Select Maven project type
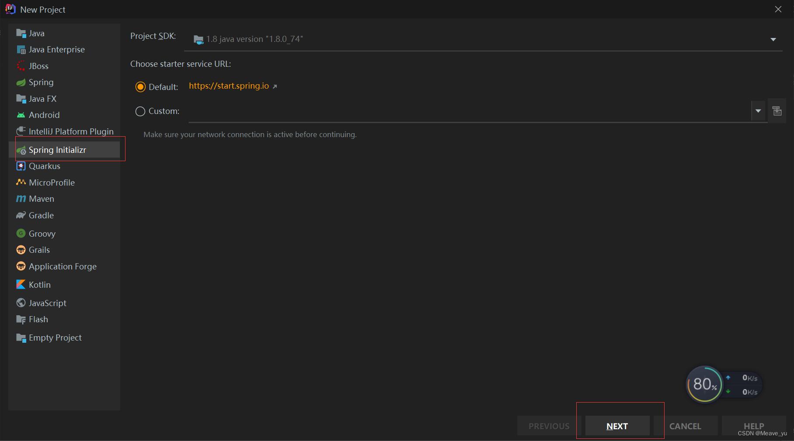 click(64, 199)
